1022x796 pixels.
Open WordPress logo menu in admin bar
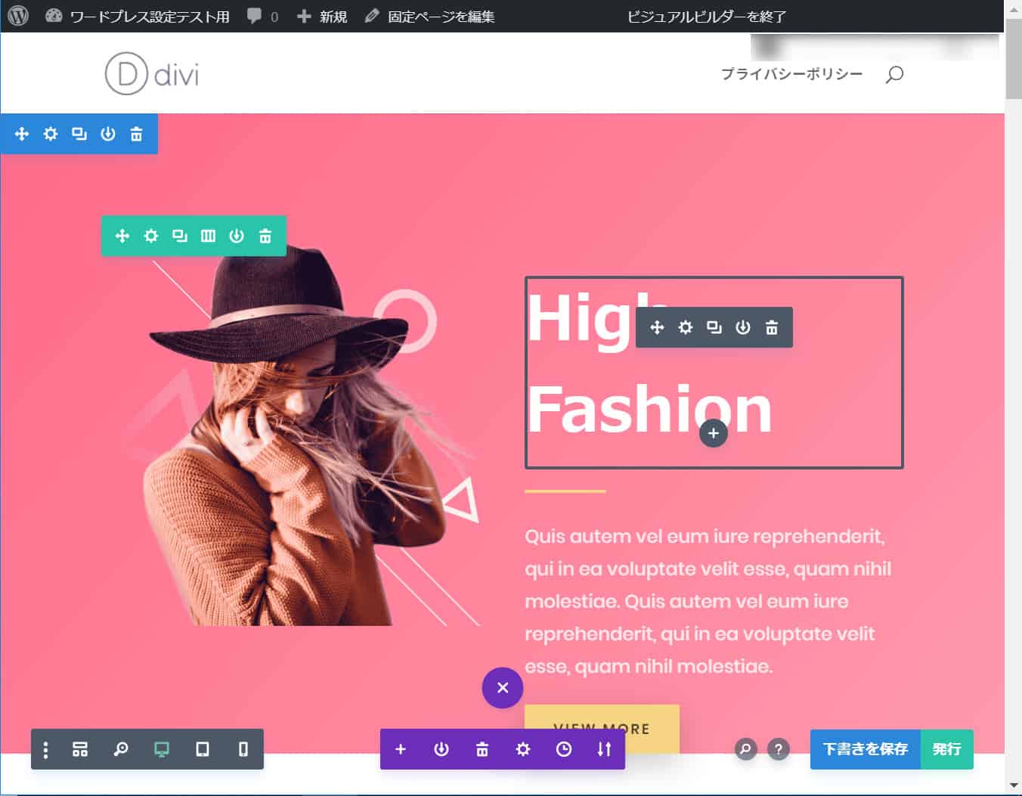point(18,16)
